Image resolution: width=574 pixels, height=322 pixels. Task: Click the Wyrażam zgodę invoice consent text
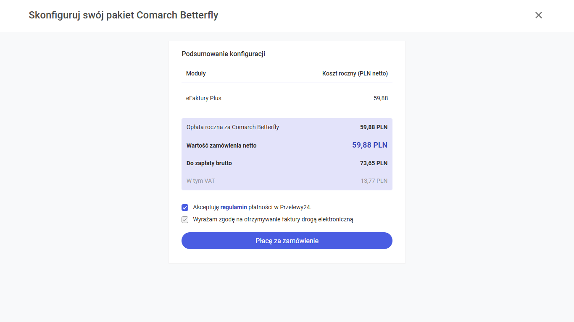click(x=273, y=219)
